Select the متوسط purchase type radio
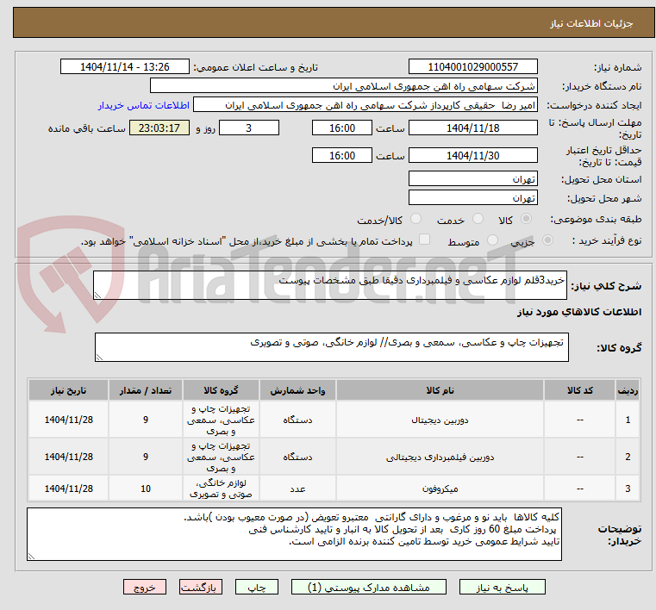 pyautogui.click(x=492, y=240)
